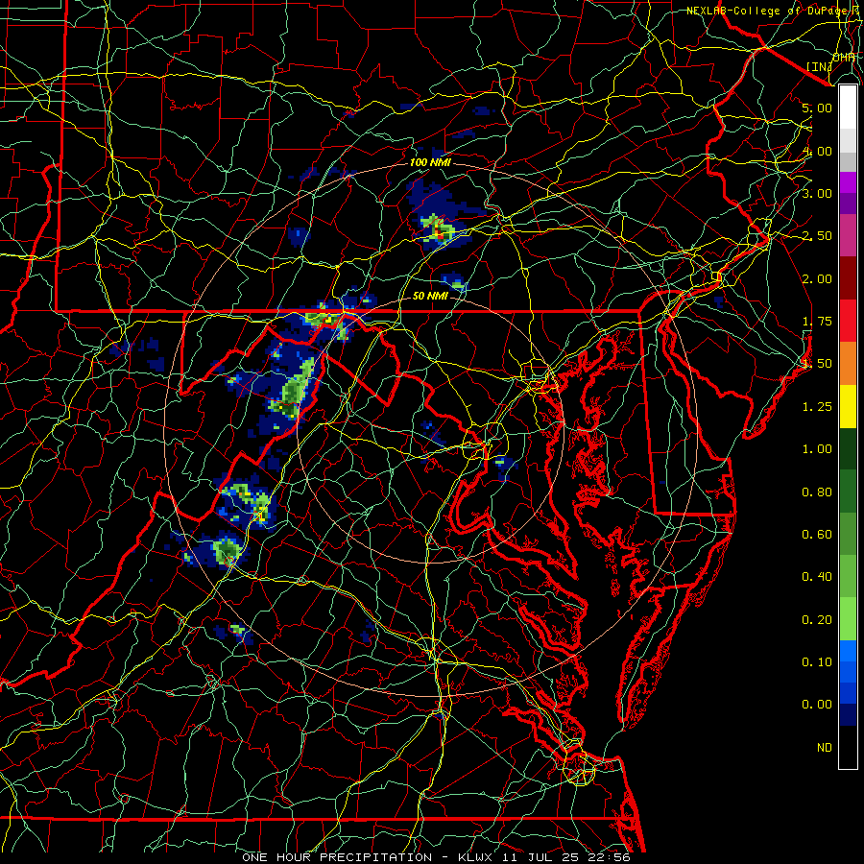Click the OHP product label
The height and width of the screenshot is (864, 864).
pyautogui.click(x=844, y=58)
